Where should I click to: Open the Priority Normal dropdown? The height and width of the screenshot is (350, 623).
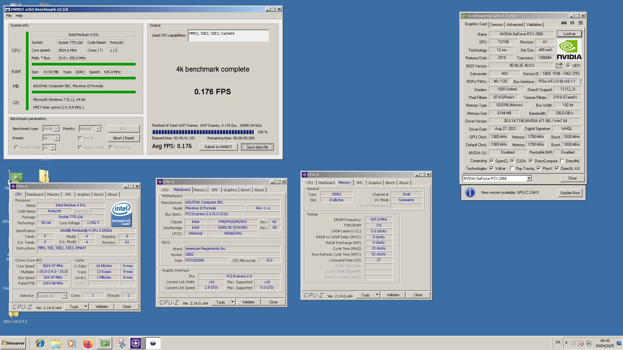click(x=90, y=129)
